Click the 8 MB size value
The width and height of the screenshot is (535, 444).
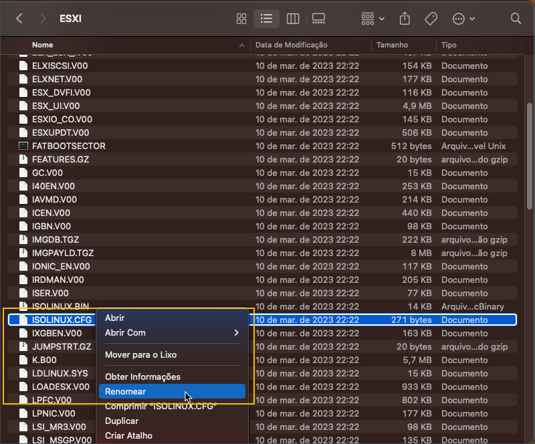[x=421, y=253]
